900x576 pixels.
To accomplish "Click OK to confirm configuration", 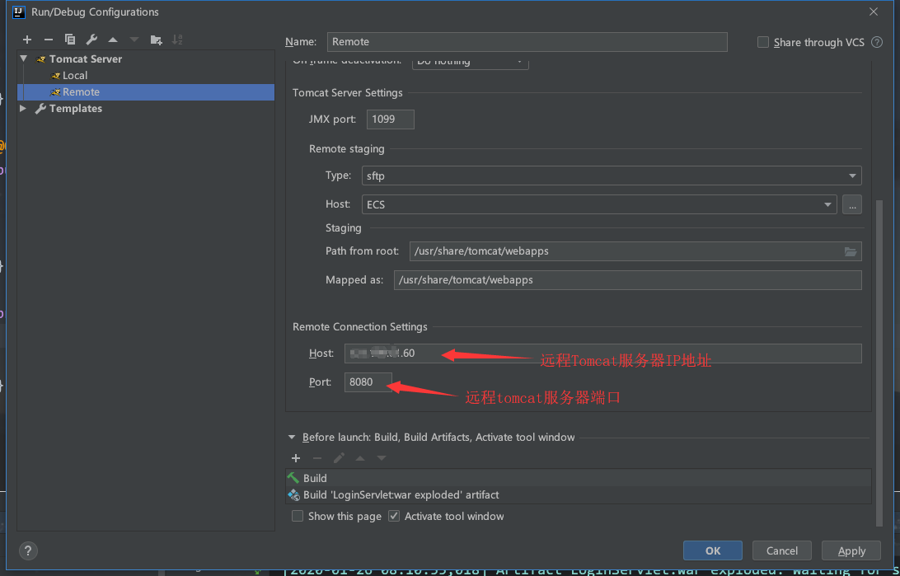I will coord(712,550).
